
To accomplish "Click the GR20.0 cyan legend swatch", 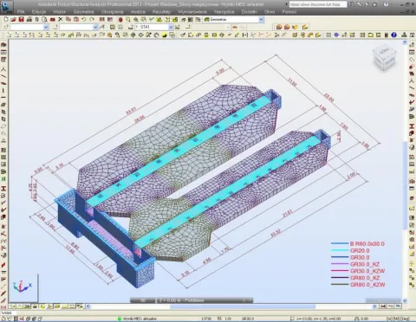I will click(340, 250).
